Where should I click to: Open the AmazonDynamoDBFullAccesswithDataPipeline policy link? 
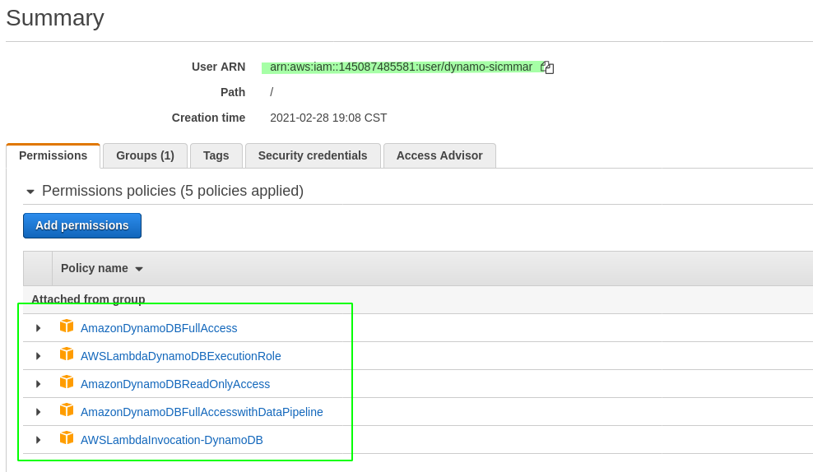tap(202, 412)
